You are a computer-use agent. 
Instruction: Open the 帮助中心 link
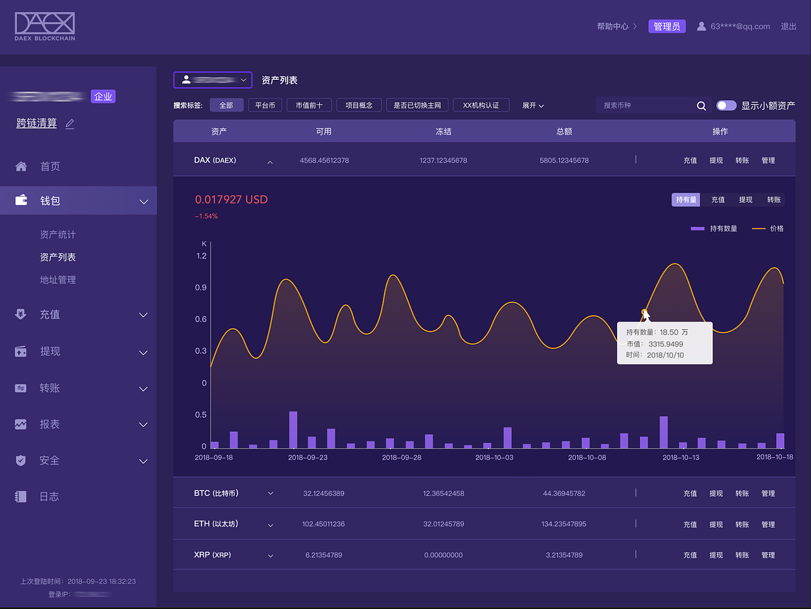617,27
